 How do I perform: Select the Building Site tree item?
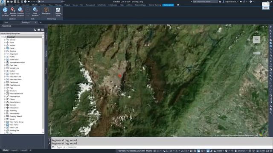click(x=14, y=130)
